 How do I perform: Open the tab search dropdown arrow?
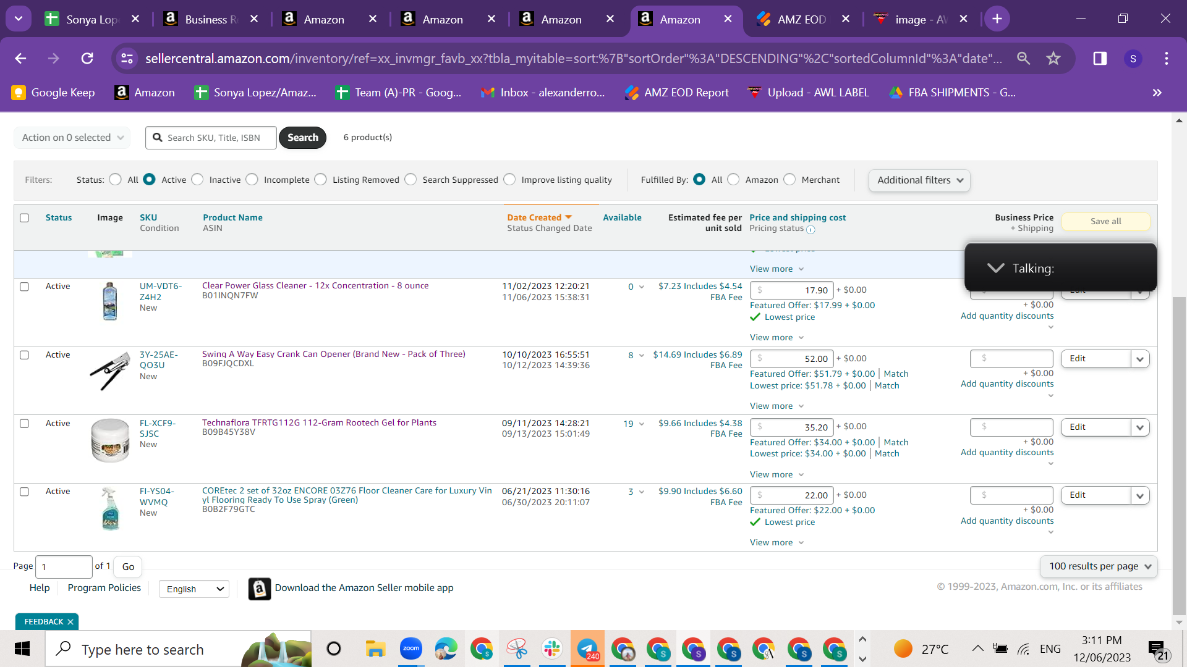(x=19, y=19)
